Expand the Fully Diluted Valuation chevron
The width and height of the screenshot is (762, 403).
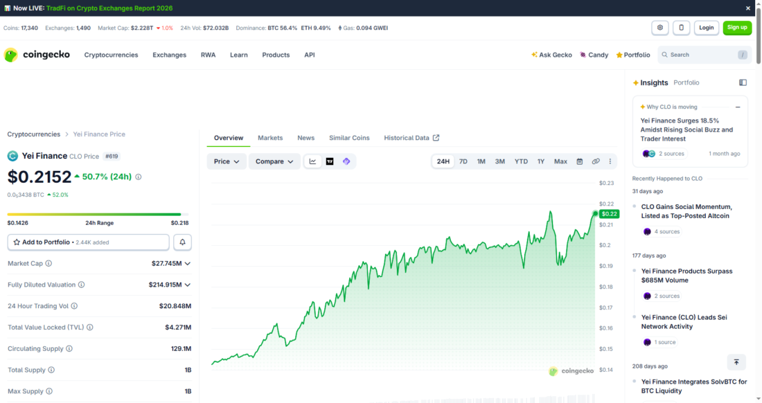pos(188,285)
